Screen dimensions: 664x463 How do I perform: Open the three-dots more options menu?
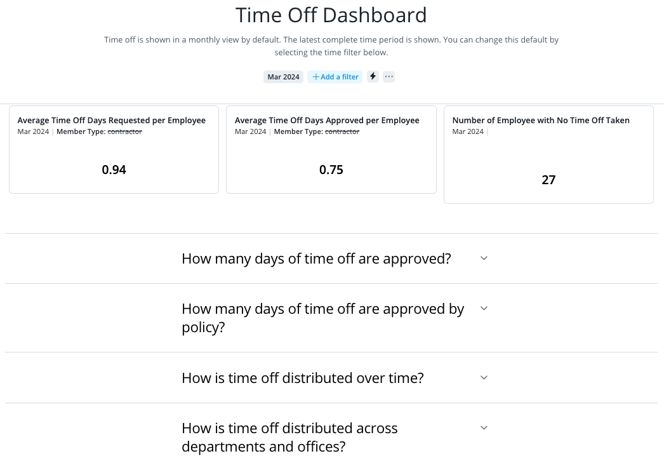pyautogui.click(x=388, y=77)
